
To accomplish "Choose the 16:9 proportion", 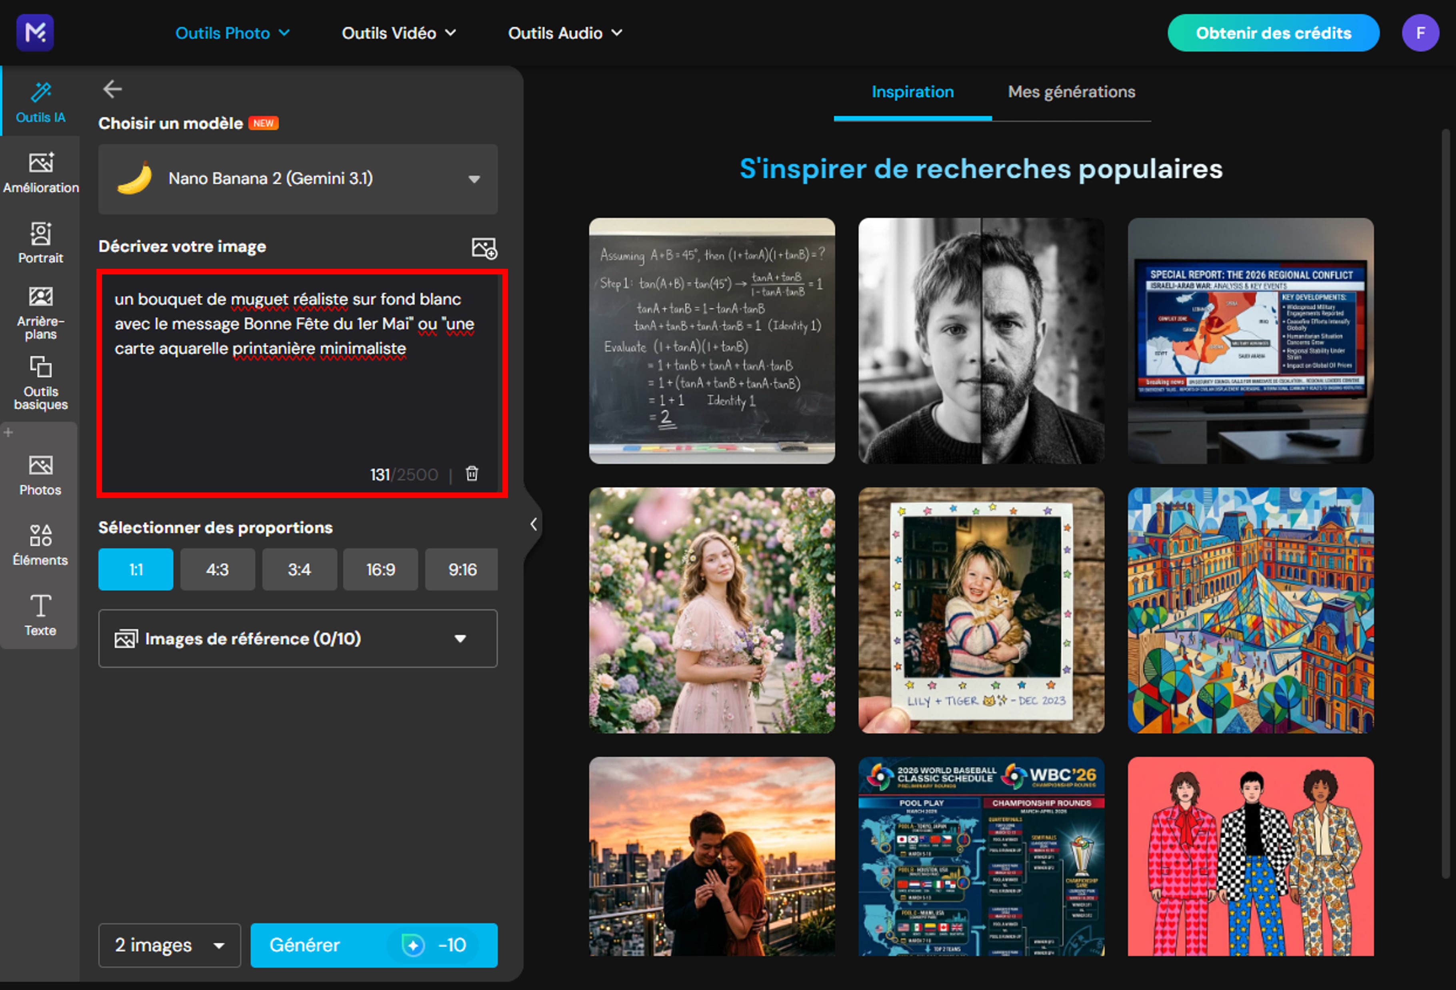I will click(x=380, y=570).
